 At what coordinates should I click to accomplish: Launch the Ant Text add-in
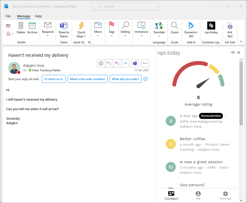coord(230,26)
